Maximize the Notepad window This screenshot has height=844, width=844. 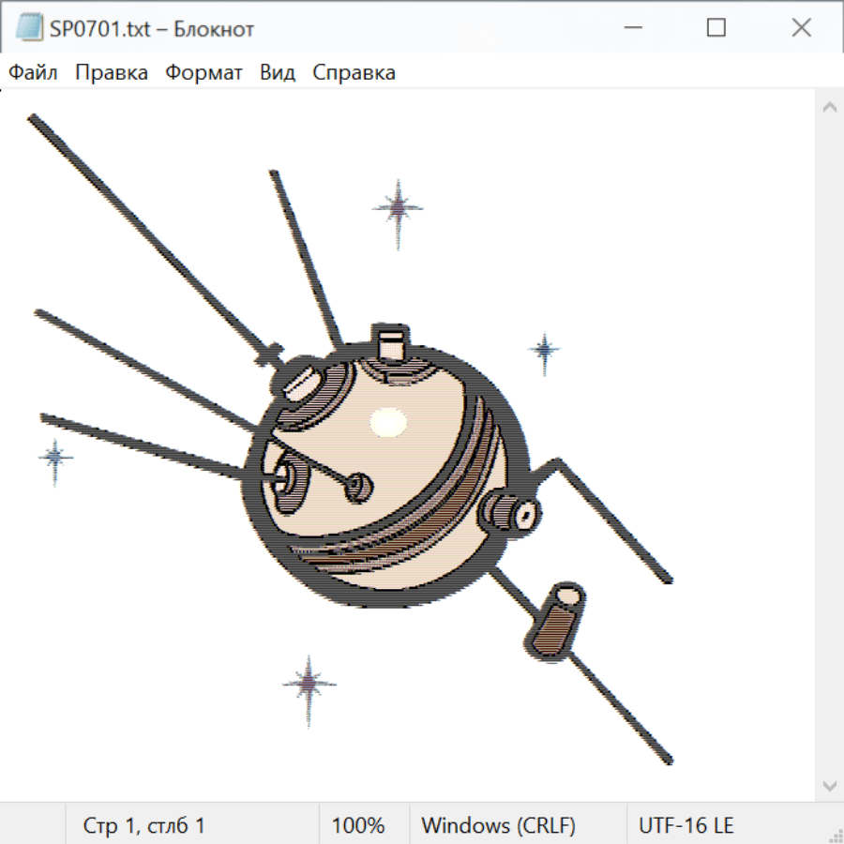point(716,28)
